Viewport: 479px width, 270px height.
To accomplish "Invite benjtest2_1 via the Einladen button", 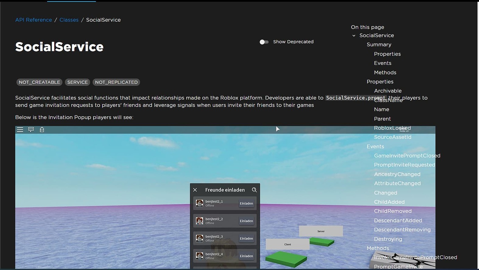I will point(246,203).
